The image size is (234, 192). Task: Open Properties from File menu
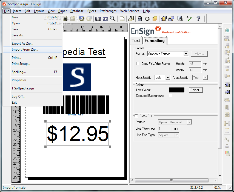[x=33, y=80]
